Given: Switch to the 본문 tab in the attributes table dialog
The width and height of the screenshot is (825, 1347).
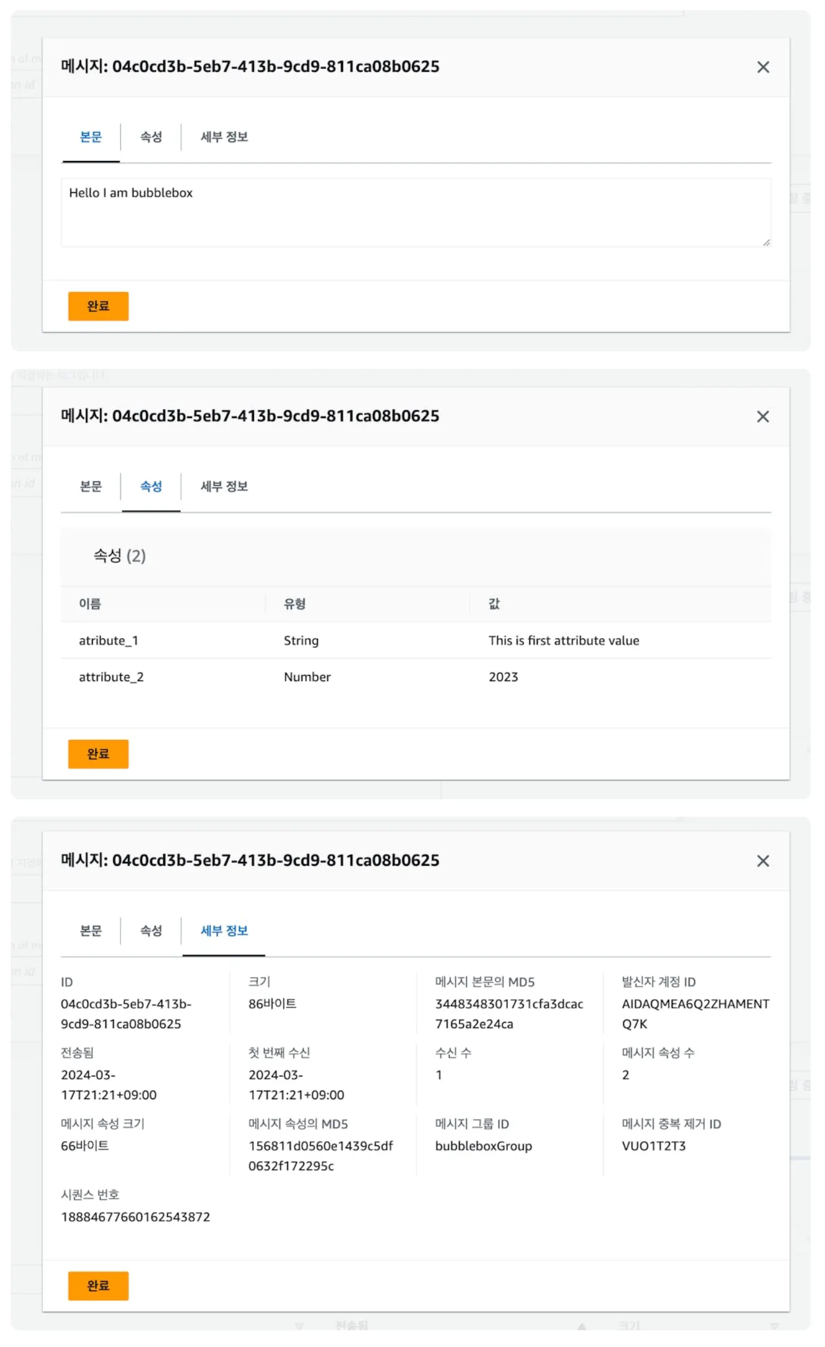Looking at the screenshot, I should 91,486.
